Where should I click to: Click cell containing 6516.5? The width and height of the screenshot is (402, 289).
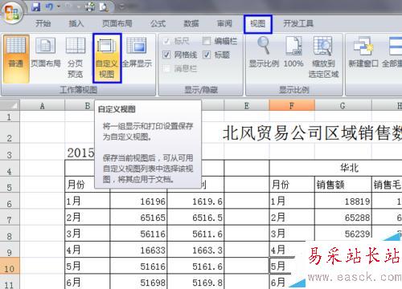click(x=195, y=218)
